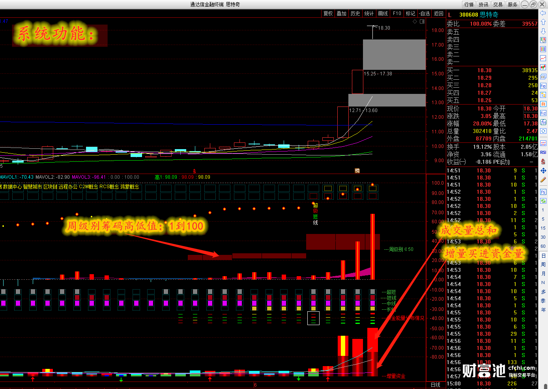This screenshot has height=389, width=548.
Task: Click the 换手 19.12% value
Action: pyautogui.click(x=482, y=147)
